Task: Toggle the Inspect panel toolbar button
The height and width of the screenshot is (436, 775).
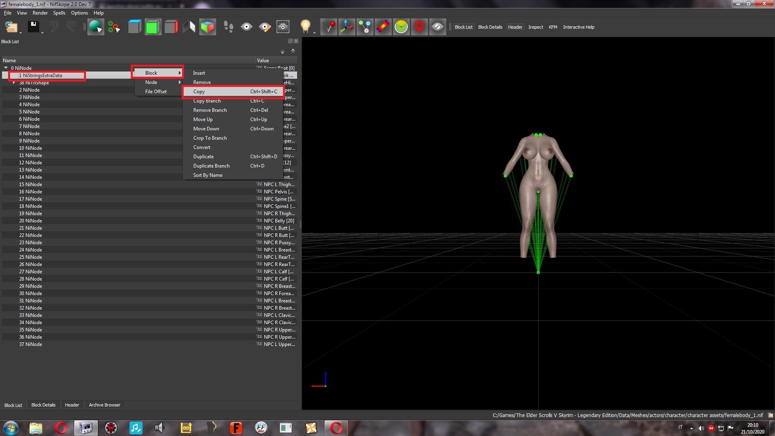Action: click(536, 27)
